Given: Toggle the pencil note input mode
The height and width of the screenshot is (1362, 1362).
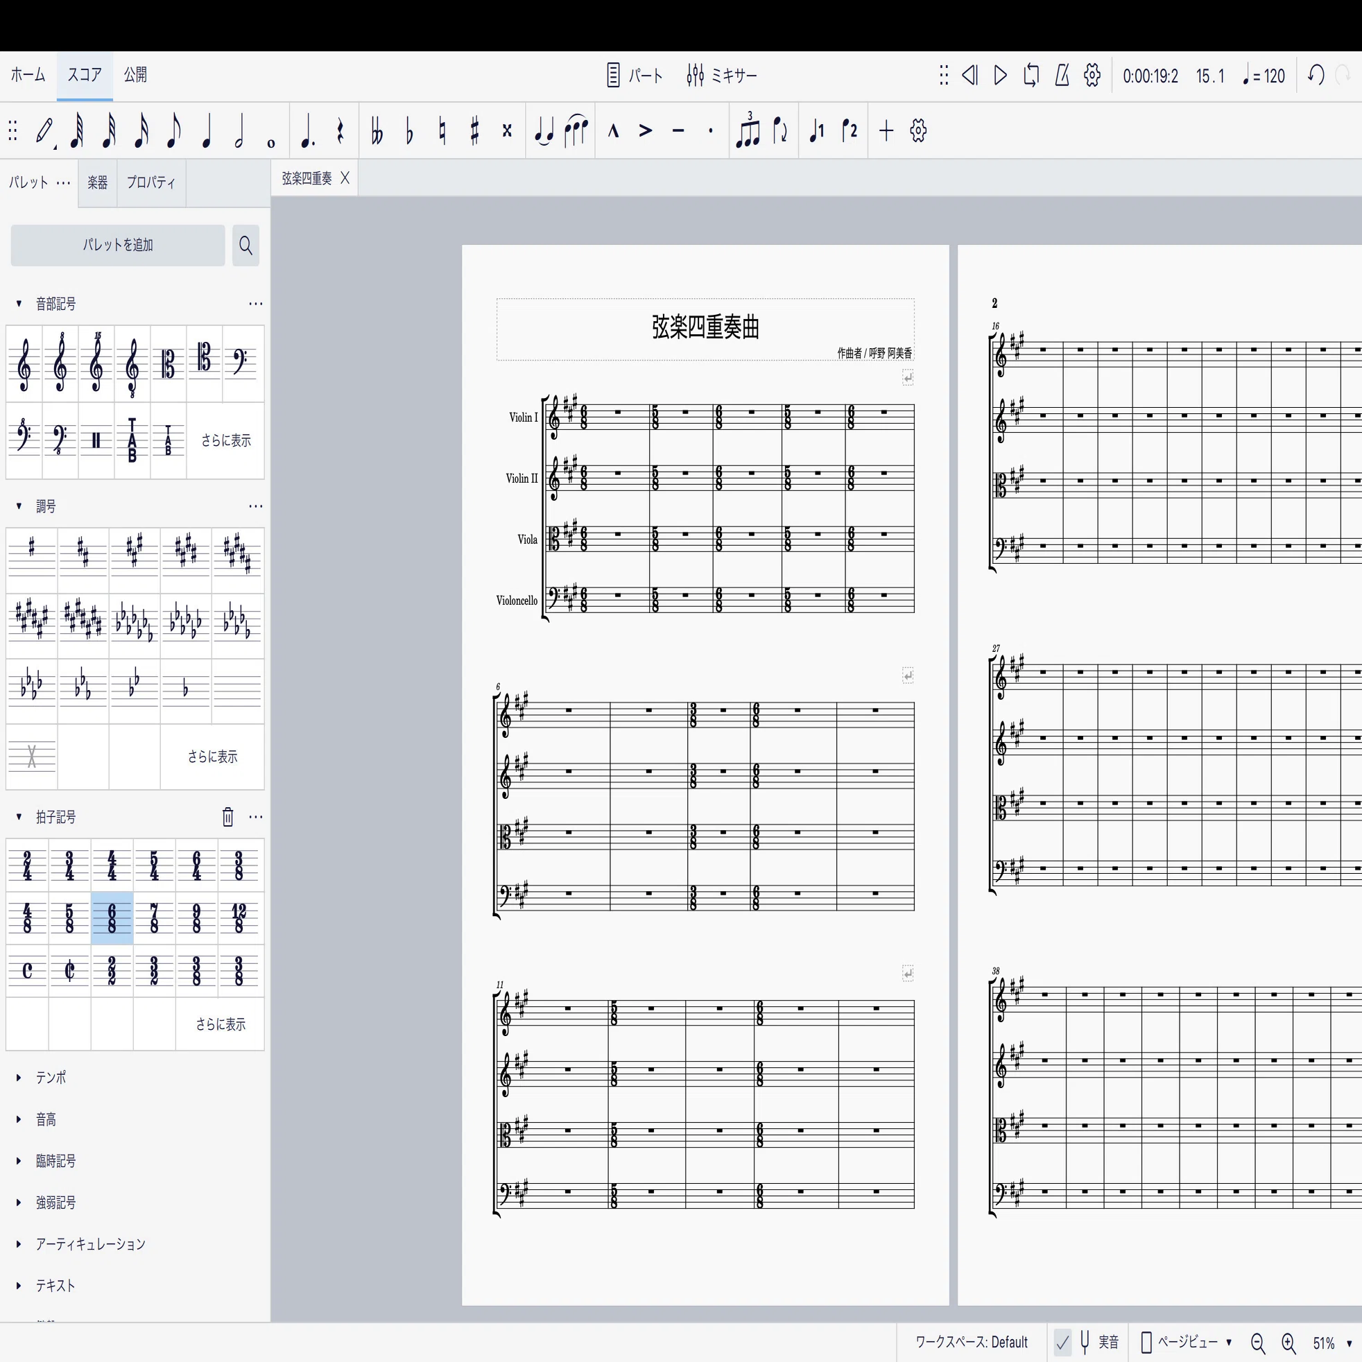Looking at the screenshot, I should click(x=44, y=131).
